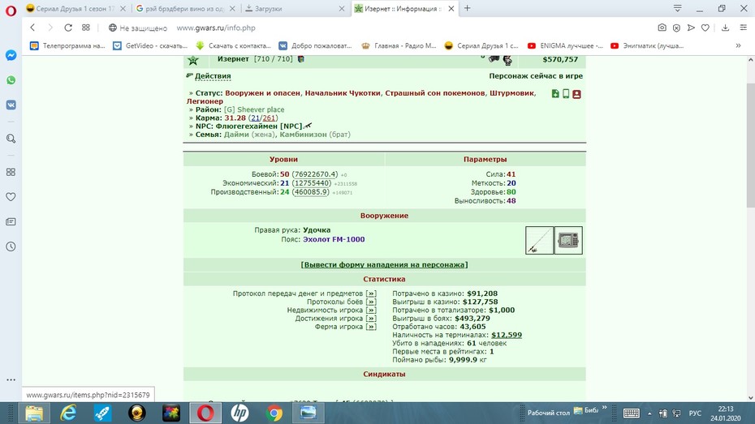
Task: Expand hidden bookmarks chevron
Action: point(738,45)
